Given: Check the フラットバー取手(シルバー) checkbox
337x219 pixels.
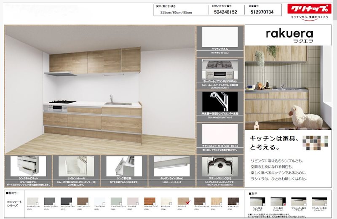Looking at the screenshot, I should click(326, 204).
